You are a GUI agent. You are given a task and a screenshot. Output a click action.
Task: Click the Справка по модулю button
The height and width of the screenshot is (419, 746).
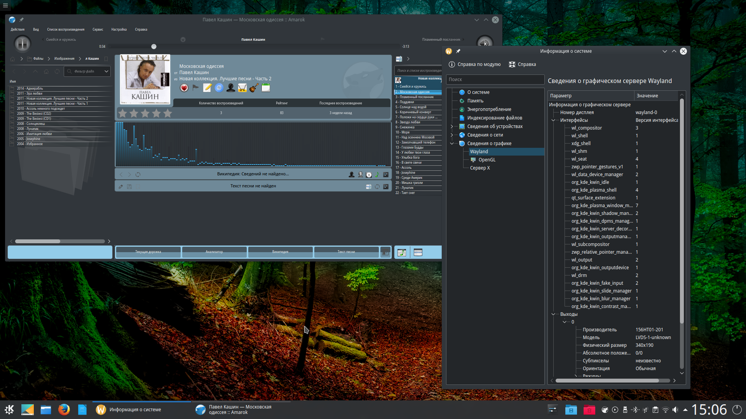tap(474, 64)
